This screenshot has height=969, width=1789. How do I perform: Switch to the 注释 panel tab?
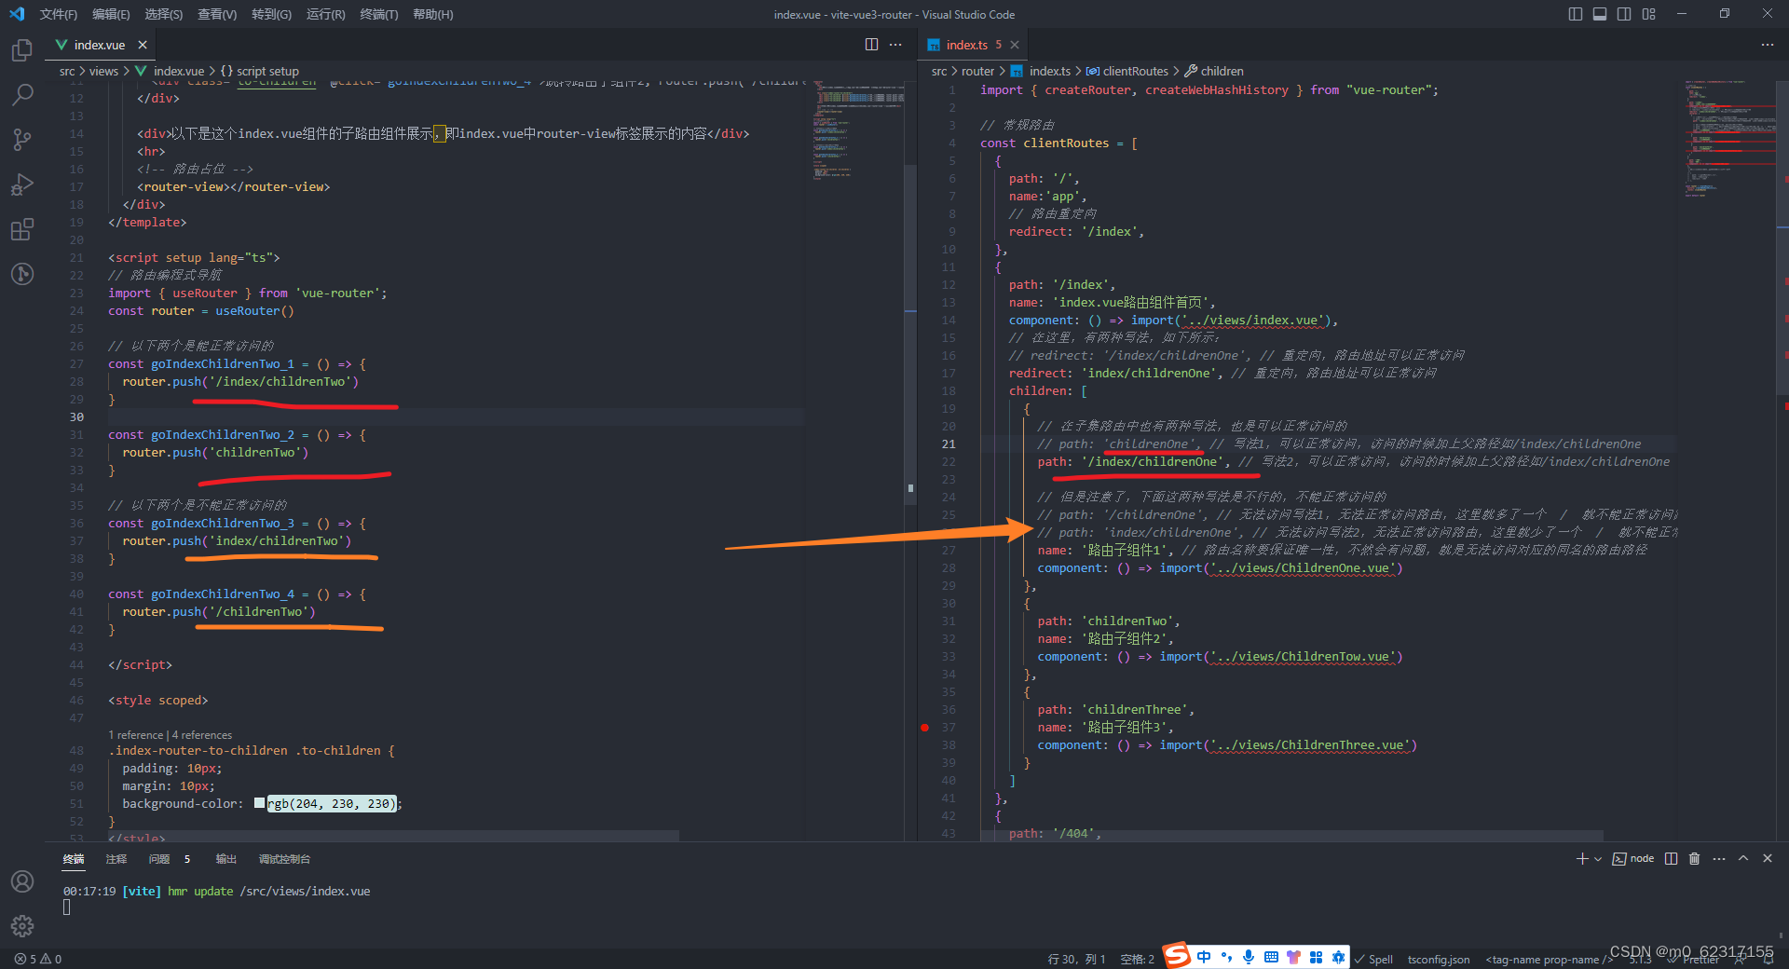(116, 859)
